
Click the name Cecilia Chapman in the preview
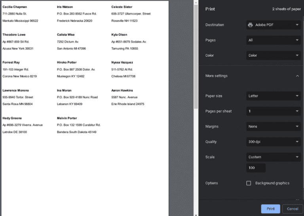(x=15, y=7)
